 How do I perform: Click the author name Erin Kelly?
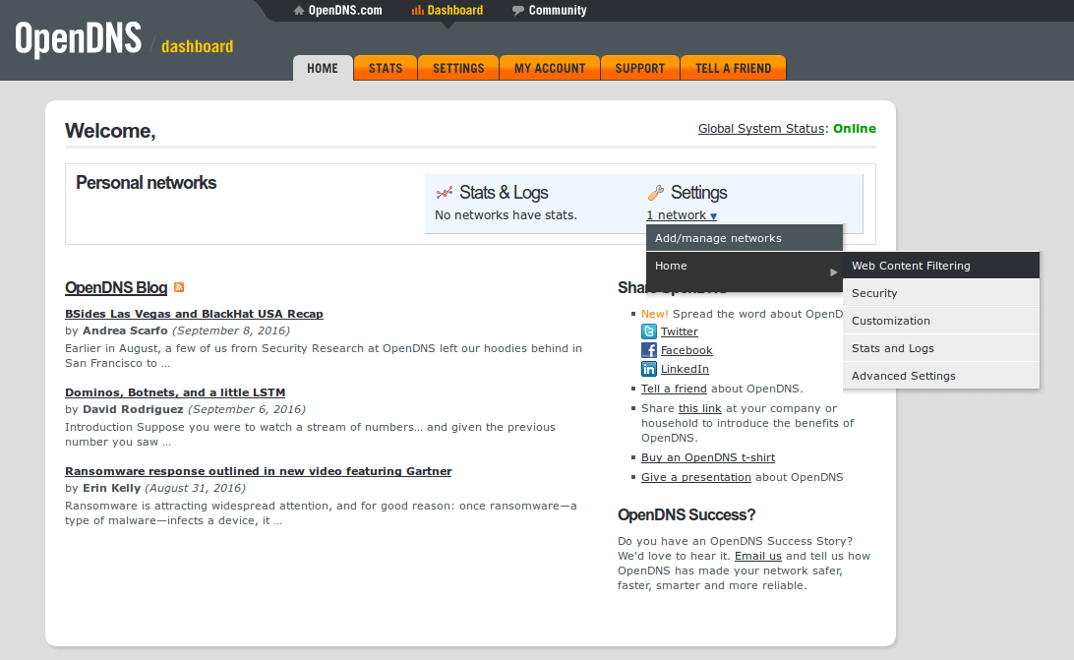click(x=112, y=488)
